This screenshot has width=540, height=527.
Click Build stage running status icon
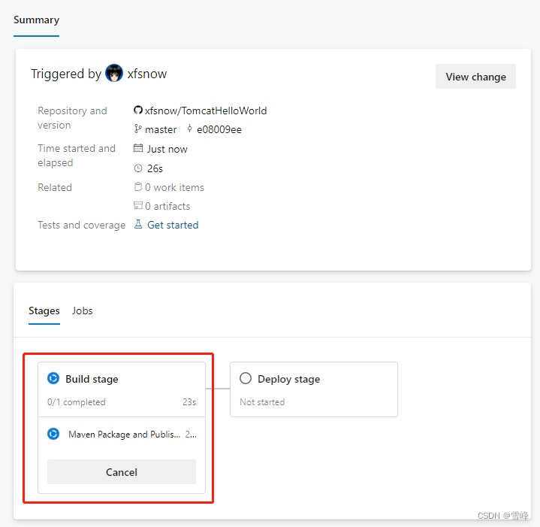click(53, 378)
